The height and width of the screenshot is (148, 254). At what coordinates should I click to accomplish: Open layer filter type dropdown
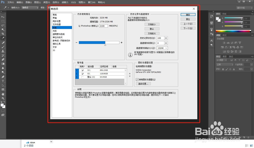click(221, 60)
